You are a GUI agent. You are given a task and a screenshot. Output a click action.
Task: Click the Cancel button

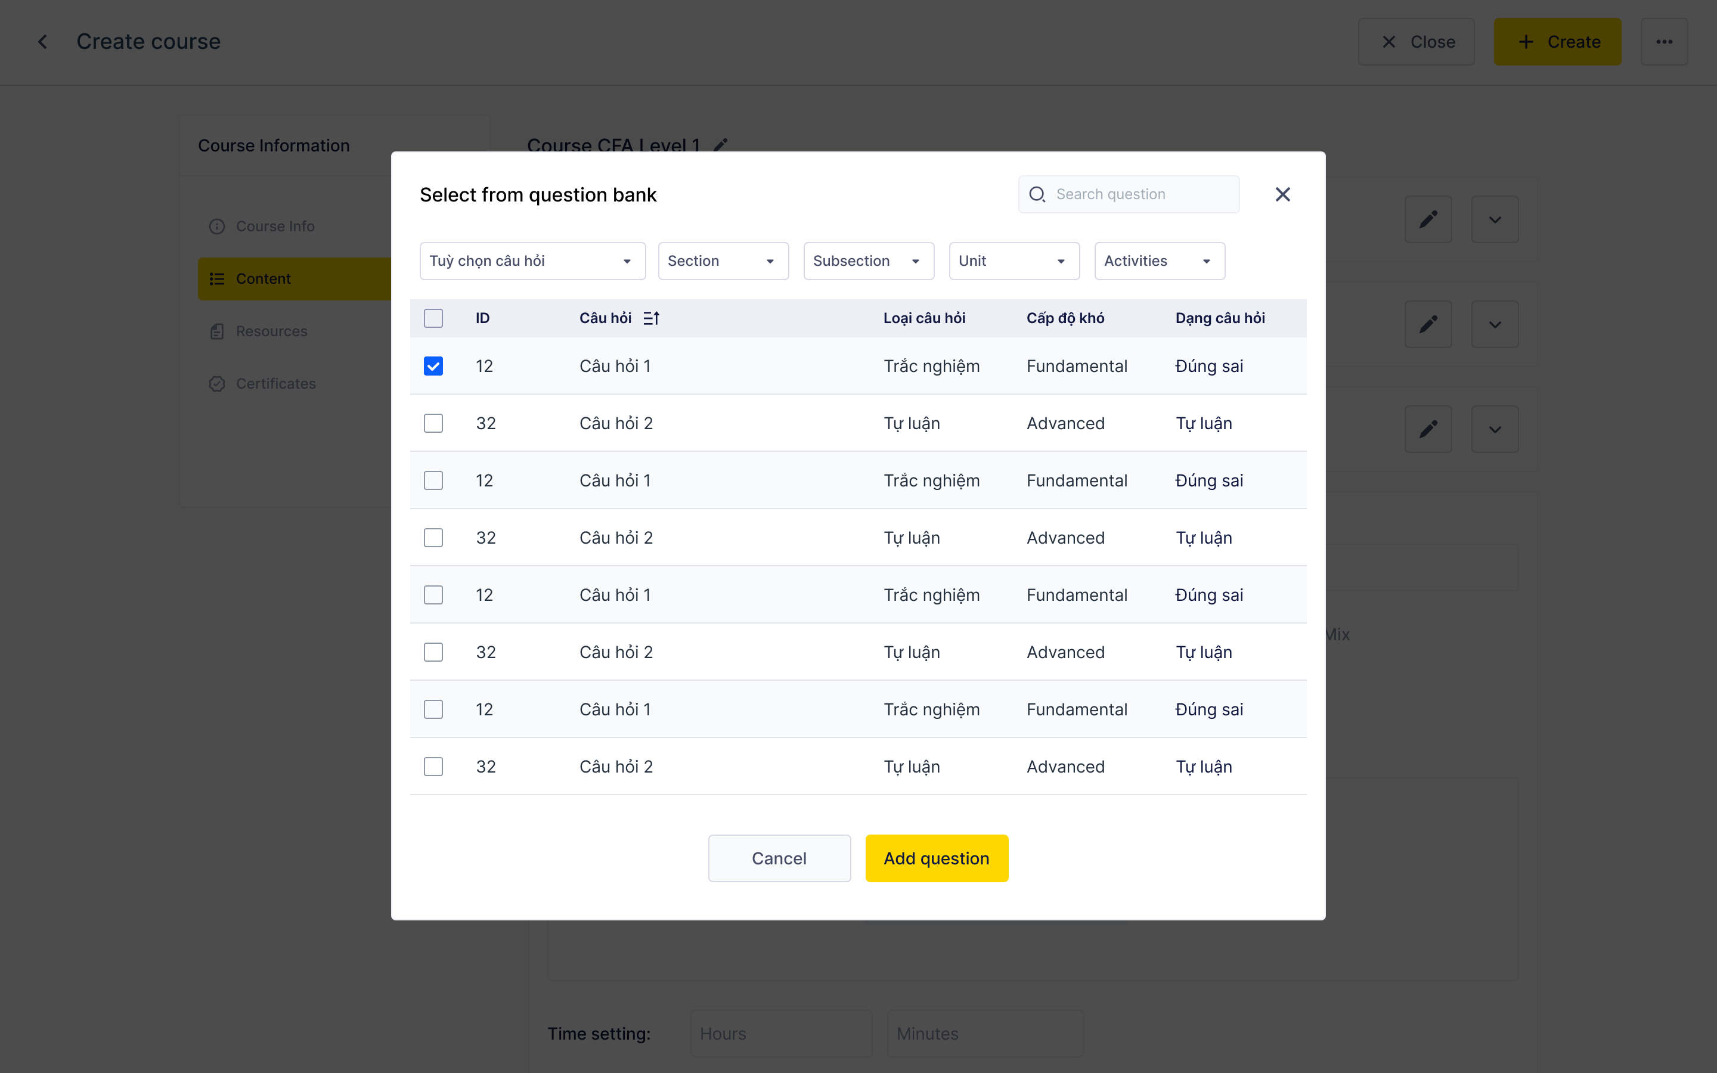[779, 858]
